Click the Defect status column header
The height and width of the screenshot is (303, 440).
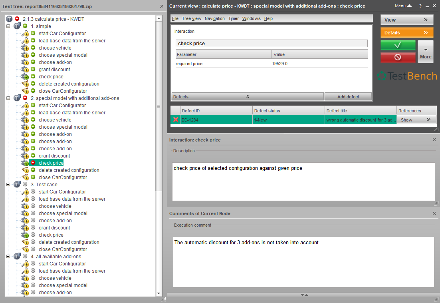pyautogui.click(x=288, y=111)
